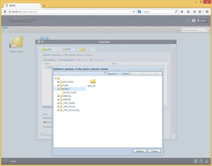Expand the NAS_Public folder node
This screenshot has width=212, height=166.
[x=58, y=82]
